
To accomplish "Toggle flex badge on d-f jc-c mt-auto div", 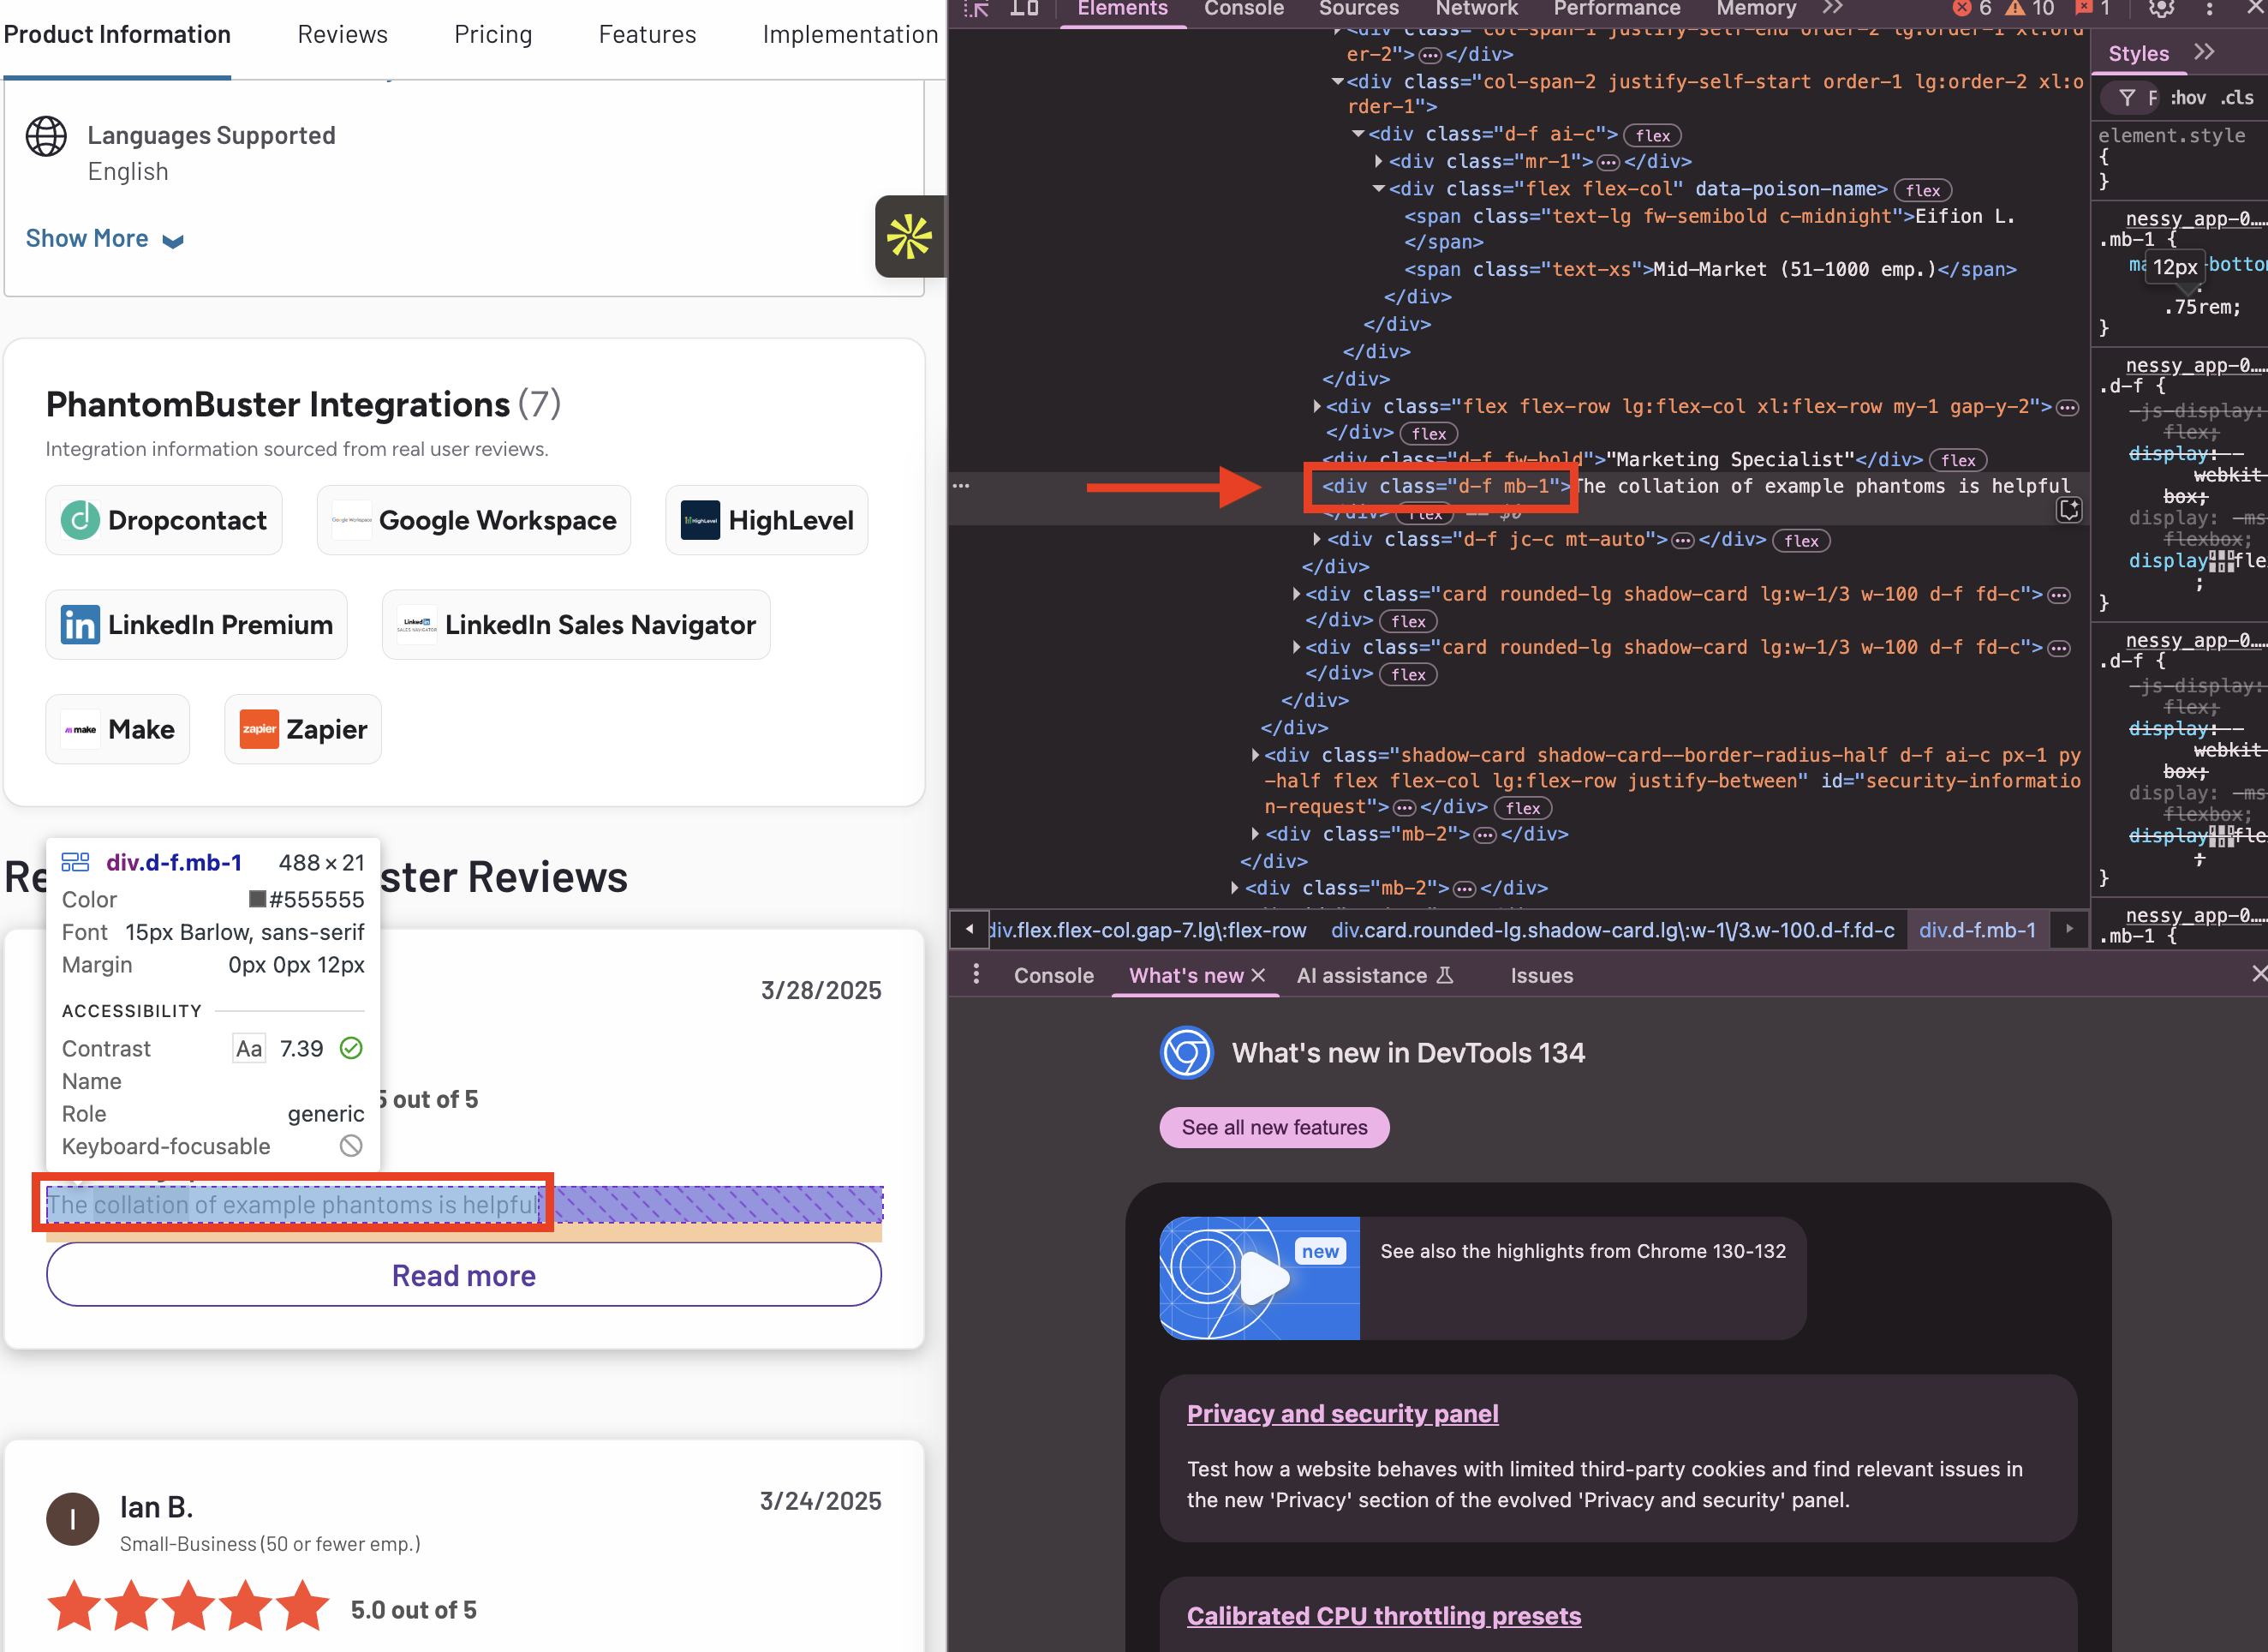I will [x=1801, y=542].
